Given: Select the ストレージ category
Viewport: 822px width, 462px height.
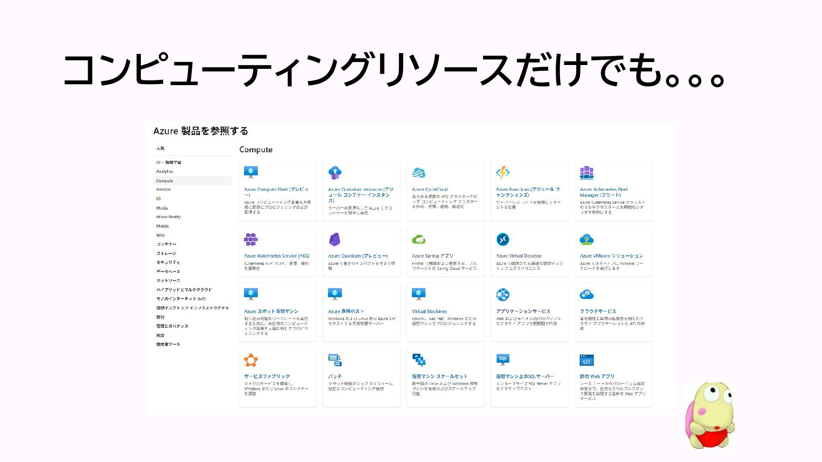Looking at the screenshot, I should point(166,254).
